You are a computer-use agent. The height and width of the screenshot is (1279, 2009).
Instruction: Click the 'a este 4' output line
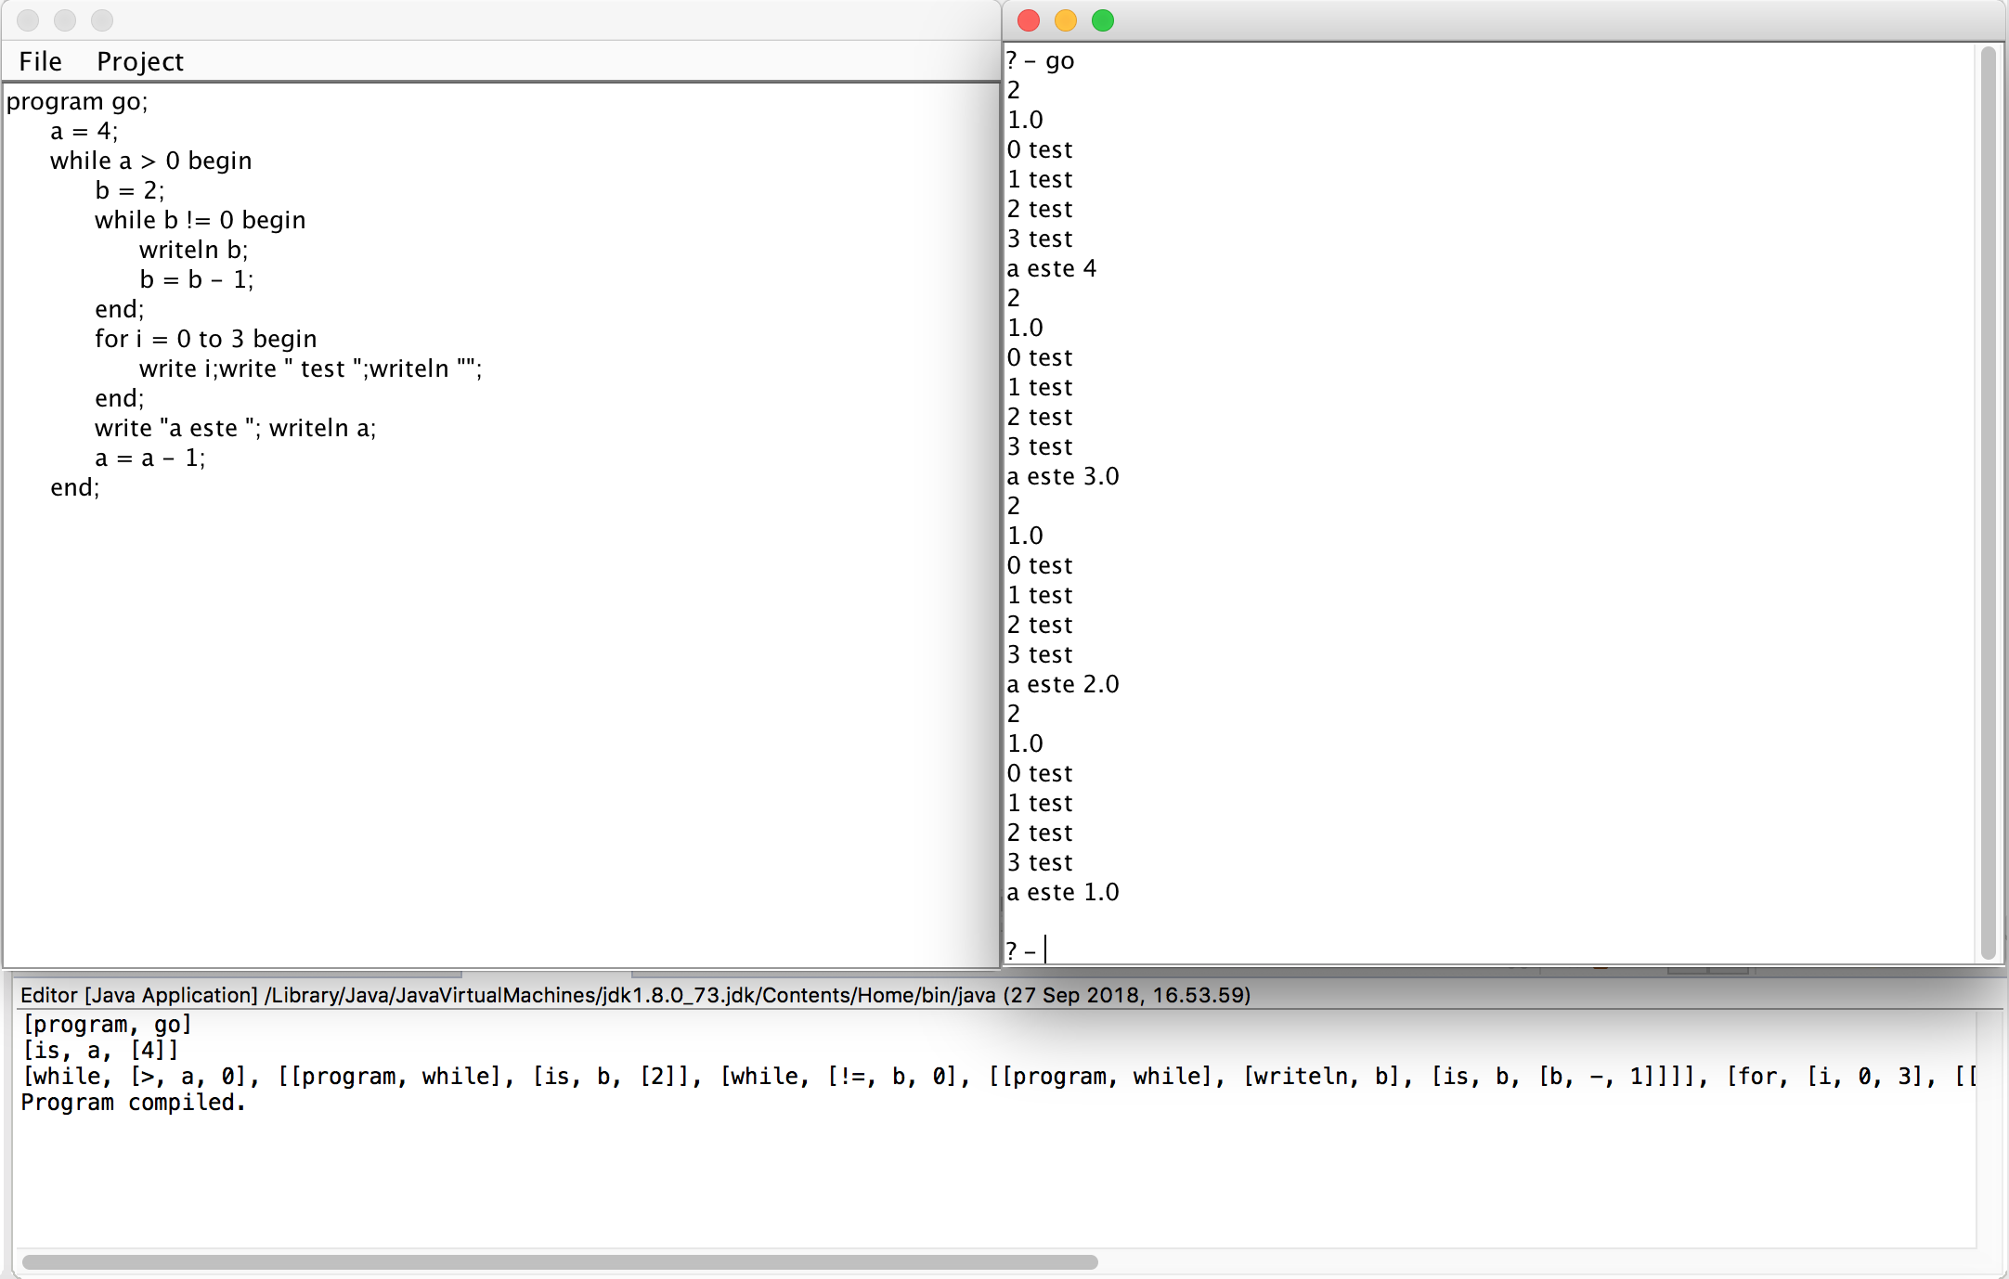pyautogui.click(x=1052, y=268)
